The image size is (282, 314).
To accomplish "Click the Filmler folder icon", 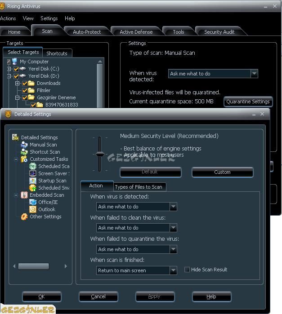I will (31, 90).
